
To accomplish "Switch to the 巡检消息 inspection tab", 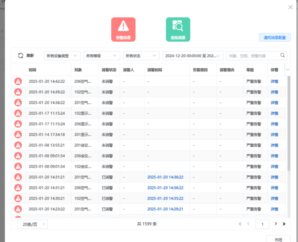I will point(178,30).
